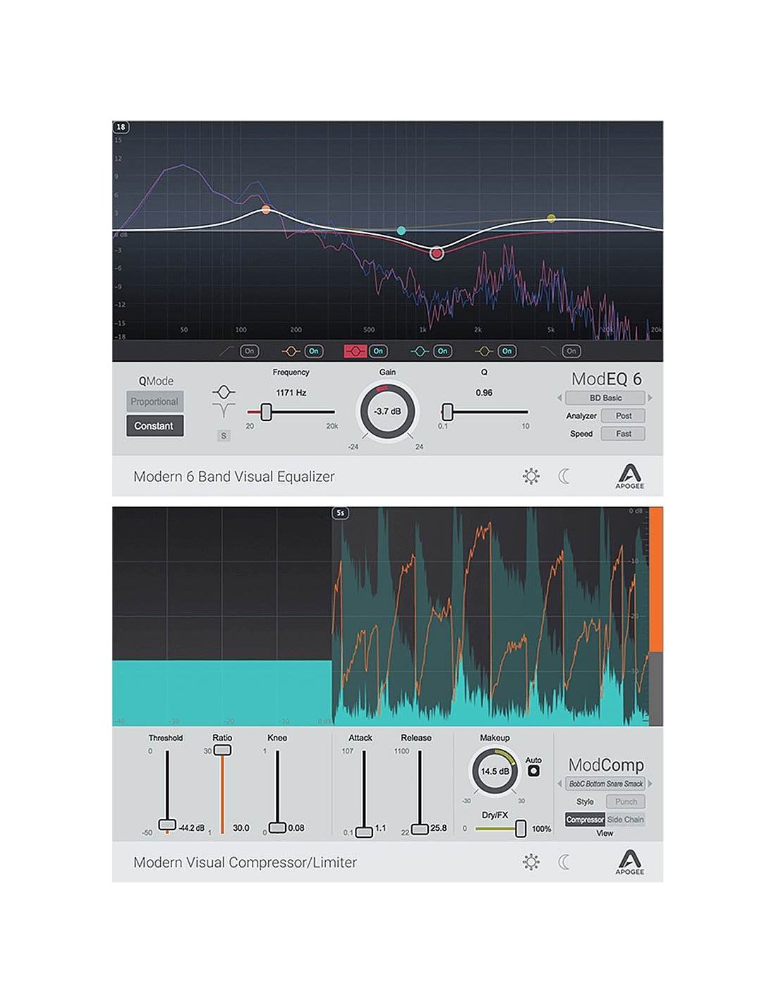The width and height of the screenshot is (776, 1003).
Task: Select the cyan EQ band icon
Action: tap(420, 351)
